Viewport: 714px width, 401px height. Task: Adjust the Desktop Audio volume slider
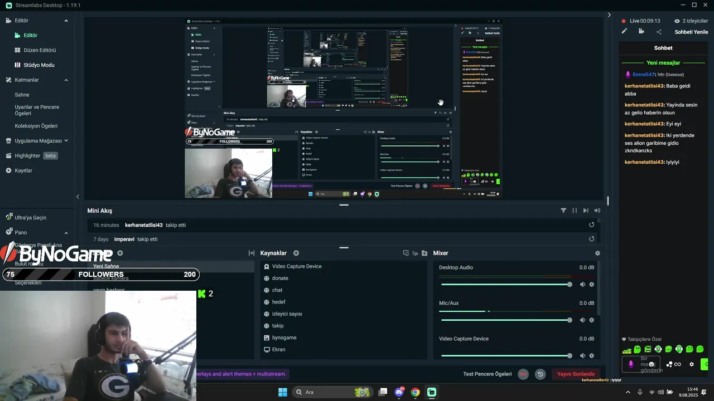pos(506,285)
